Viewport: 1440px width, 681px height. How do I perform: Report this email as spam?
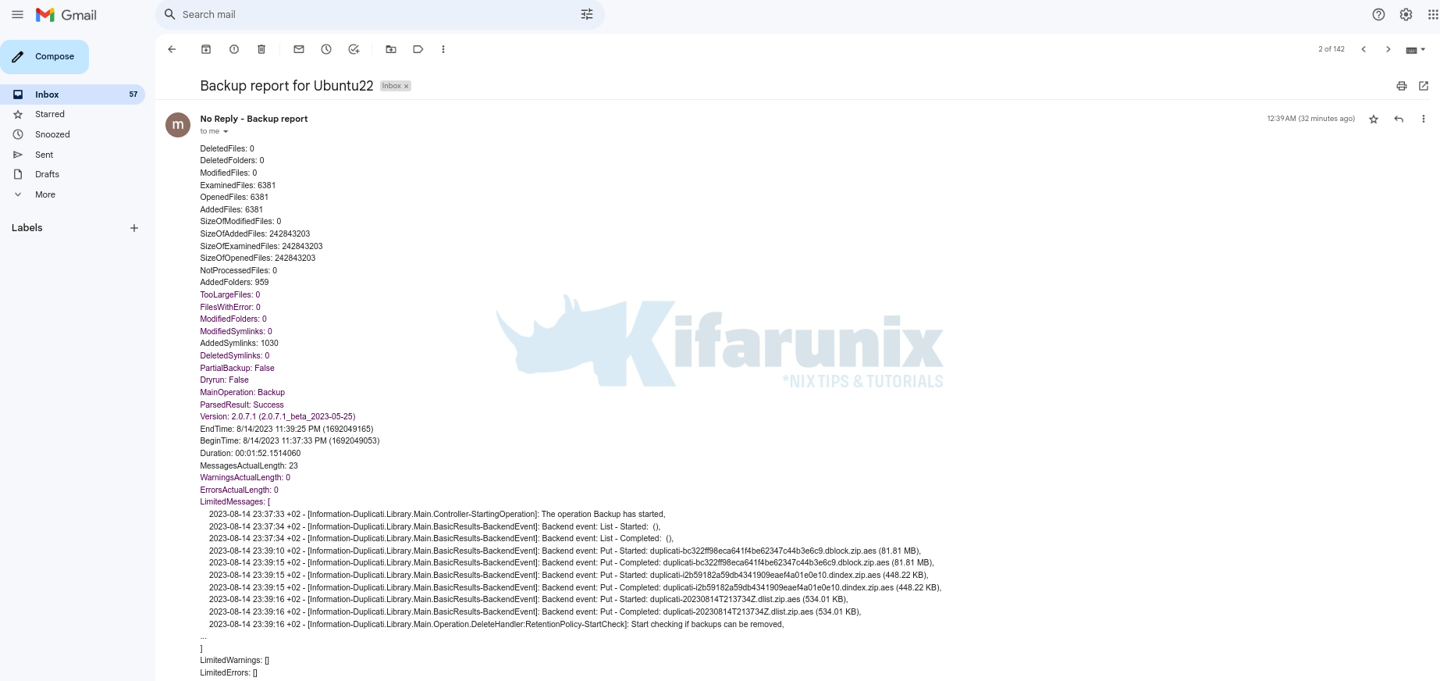[234, 49]
